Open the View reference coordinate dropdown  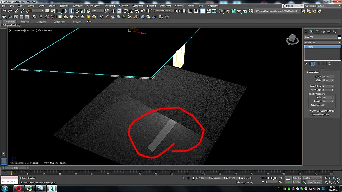[x=97, y=11]
